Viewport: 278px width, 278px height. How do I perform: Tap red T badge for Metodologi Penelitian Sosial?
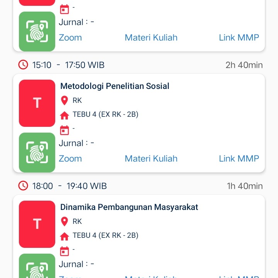pos(37,103)
